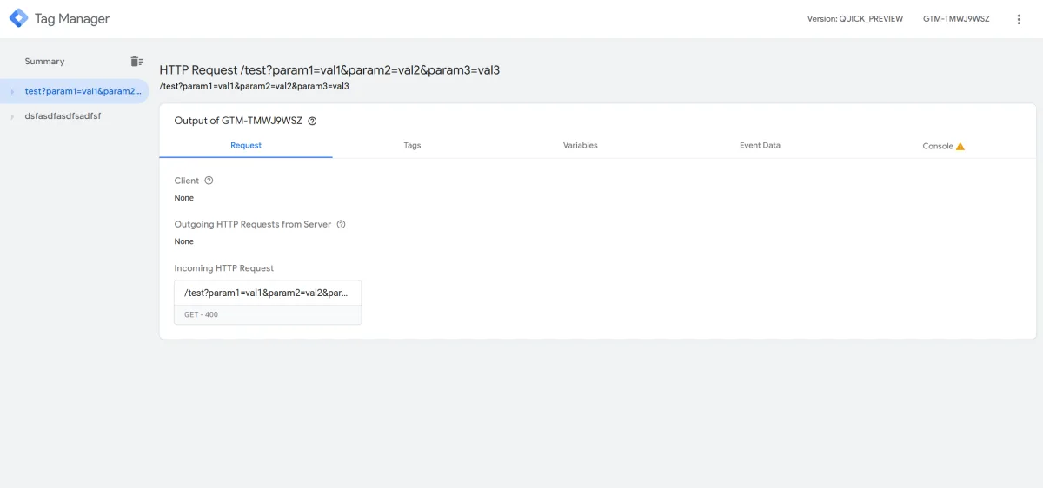The image size is (1043, 488).
Task: Click the Tag Manager title text
Action: coord(72,19)
